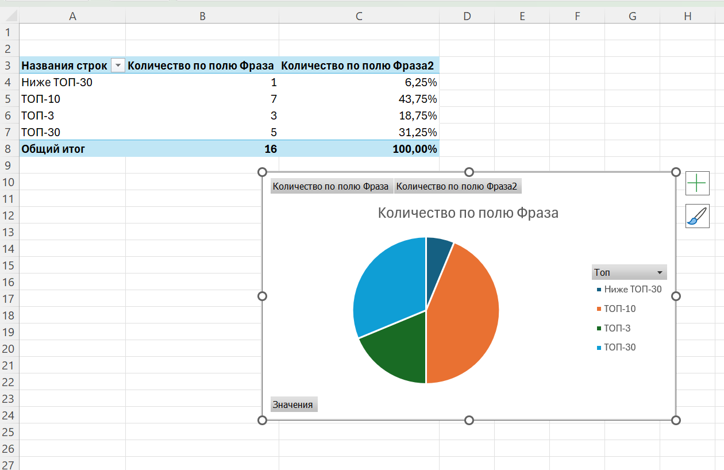Click the Количество по полю Фраза2 chart field button

tap(457, 186)
